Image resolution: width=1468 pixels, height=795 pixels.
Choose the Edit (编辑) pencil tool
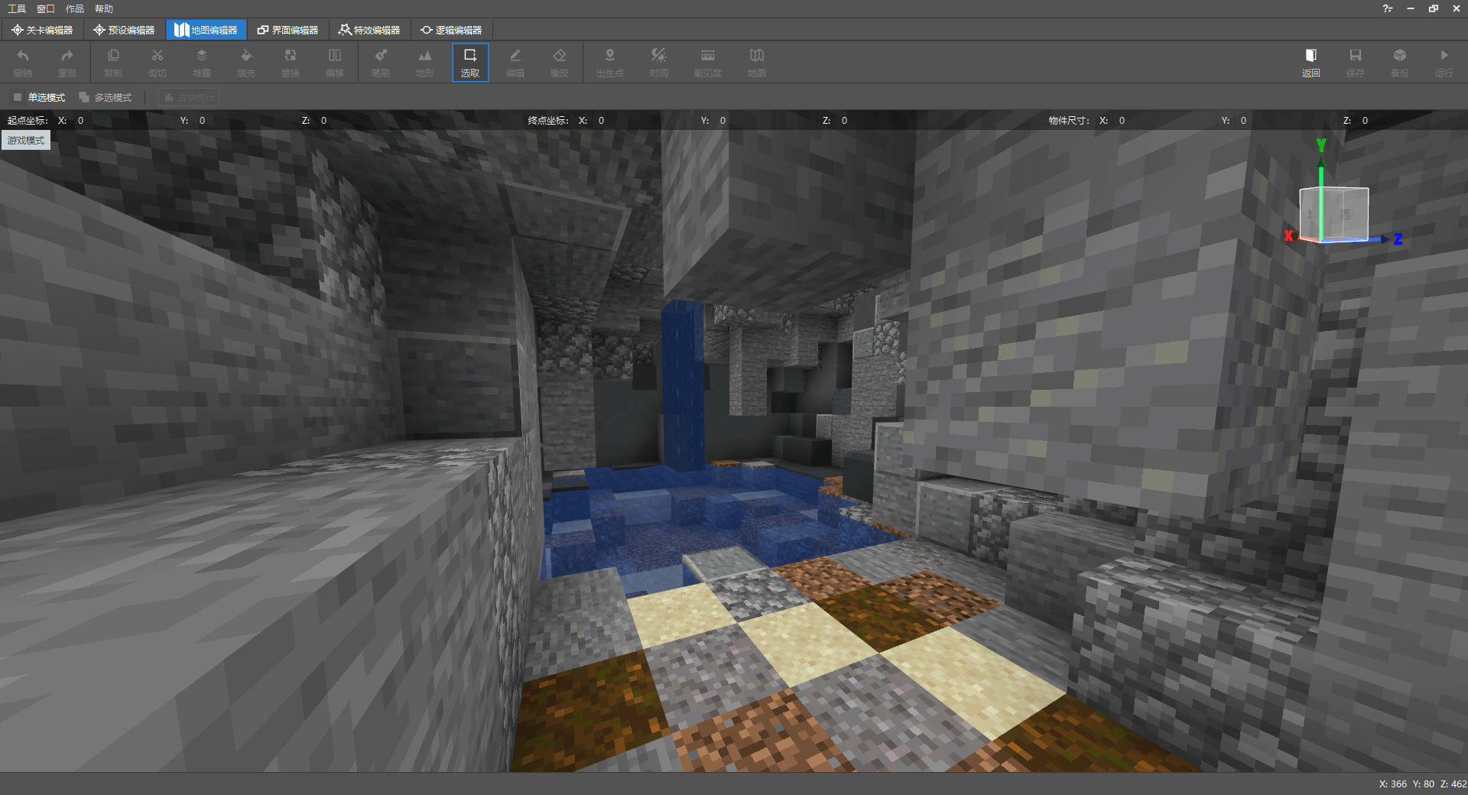pyautogui.click(x=515, y=62)
